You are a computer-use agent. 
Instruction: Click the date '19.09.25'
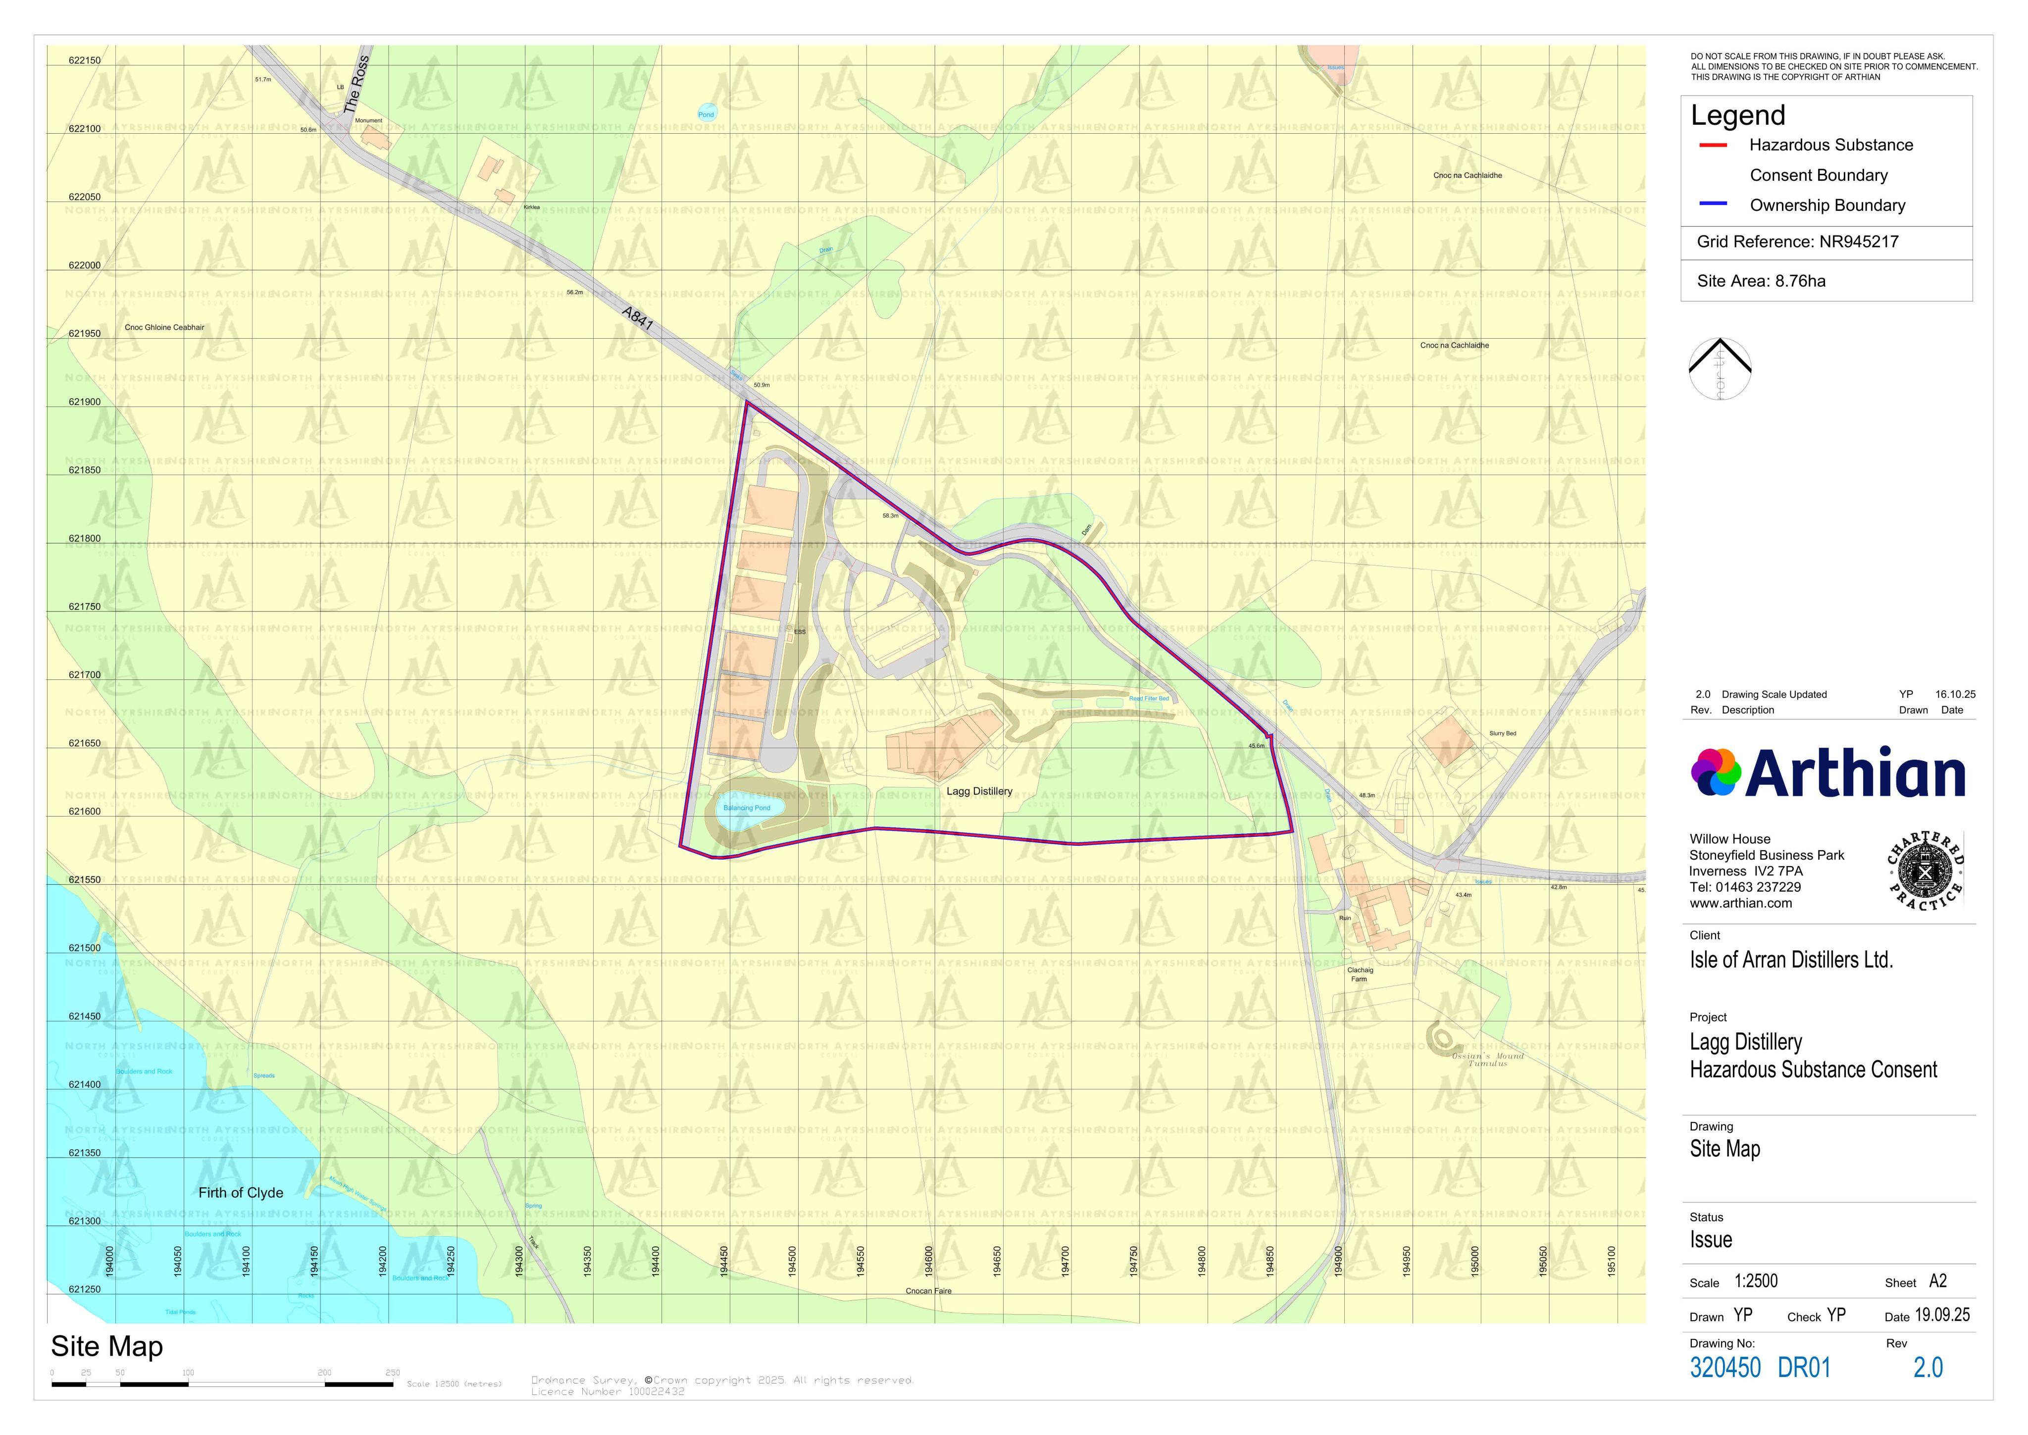point(1942,1315)
